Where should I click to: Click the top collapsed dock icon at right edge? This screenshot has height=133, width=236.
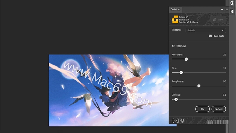click(x=232, y=3)
